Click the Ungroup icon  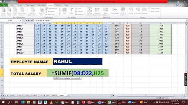coord(137,11)
